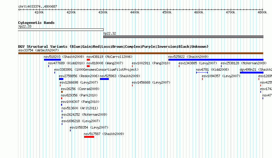Select the white Xp22.33 cytogenetic band
272x158 pixels.
pyautogui.click(x=61, y=30)
